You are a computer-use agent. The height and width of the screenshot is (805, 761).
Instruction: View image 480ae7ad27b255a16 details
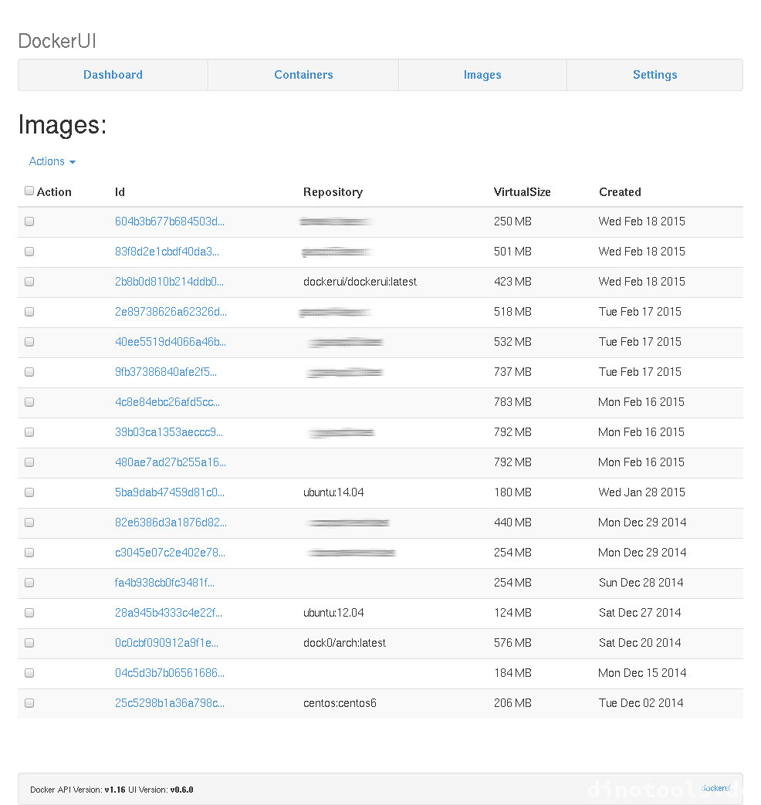[x=171, y=462]
